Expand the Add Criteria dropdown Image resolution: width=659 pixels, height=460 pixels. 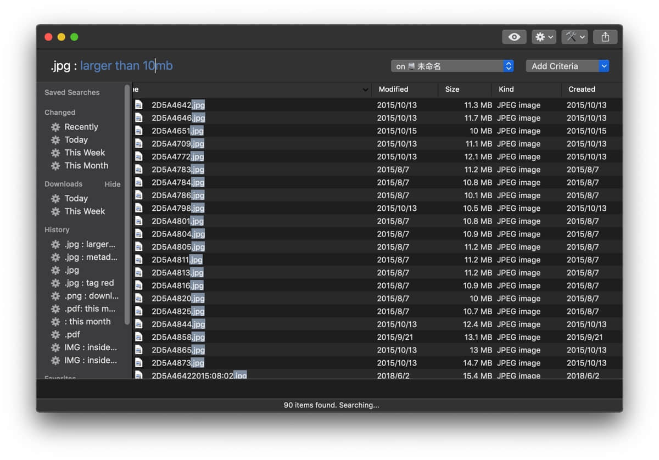coord(567,66)
